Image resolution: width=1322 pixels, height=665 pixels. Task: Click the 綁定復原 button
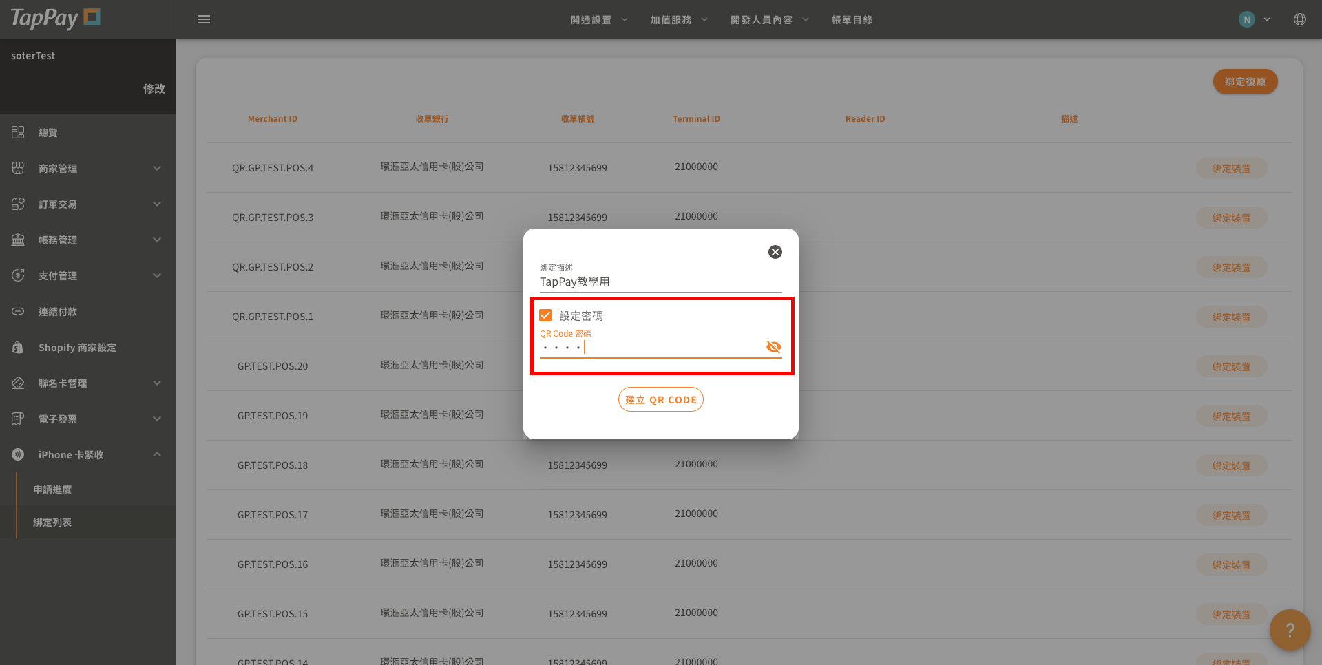[1246, 81]
